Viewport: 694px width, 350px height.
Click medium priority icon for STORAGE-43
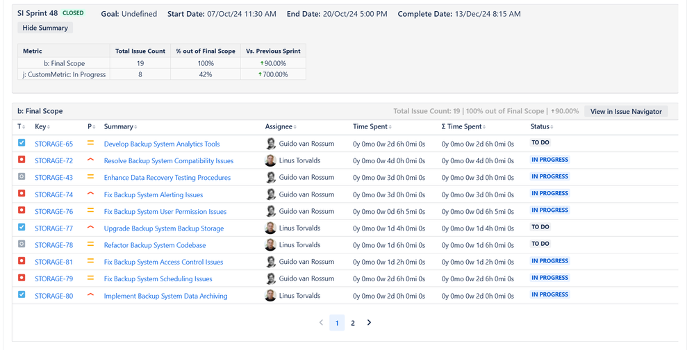coord(91,176)
